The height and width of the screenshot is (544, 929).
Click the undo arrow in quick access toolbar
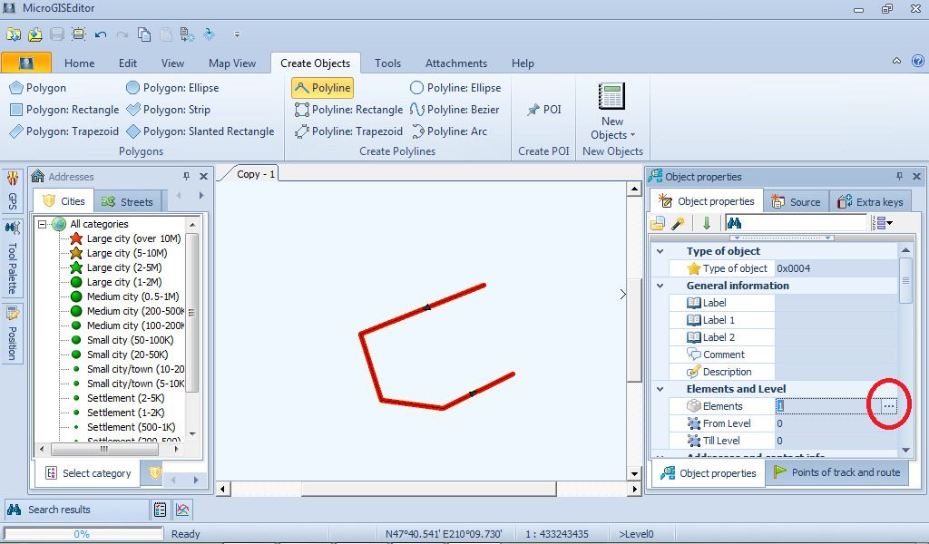(x=101, y=34)
